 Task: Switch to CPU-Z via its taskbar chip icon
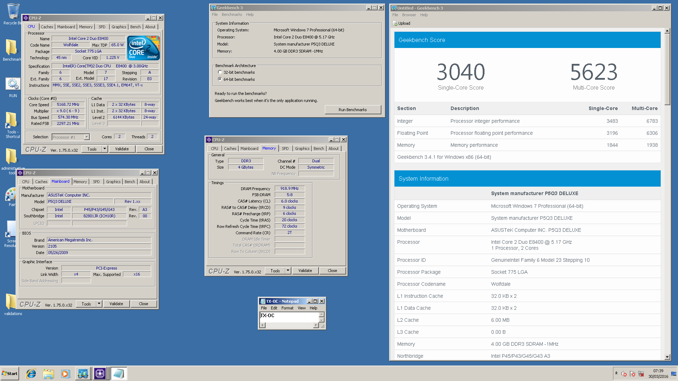point(100,374)
